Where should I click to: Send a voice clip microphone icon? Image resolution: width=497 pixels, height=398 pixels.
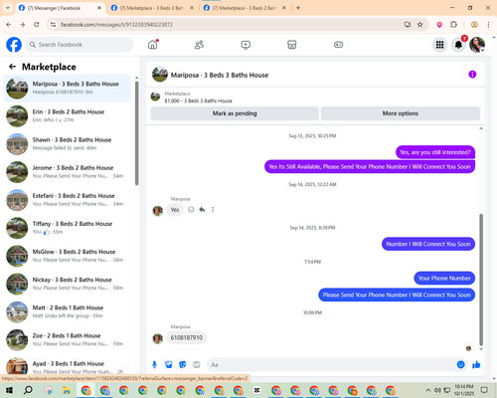coord(154,365)
